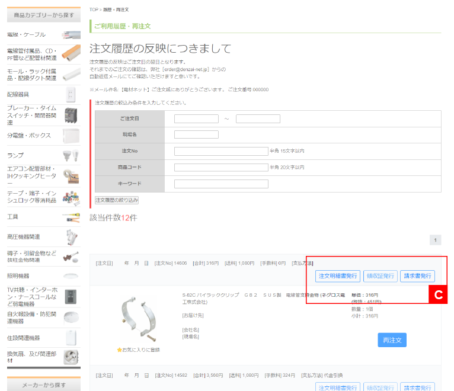
Task: Click the キーワード search field
Action: point(221,184)
